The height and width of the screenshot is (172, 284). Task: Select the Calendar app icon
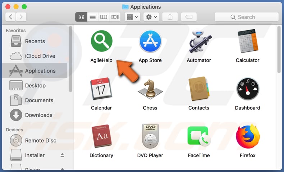click(101, 89)
